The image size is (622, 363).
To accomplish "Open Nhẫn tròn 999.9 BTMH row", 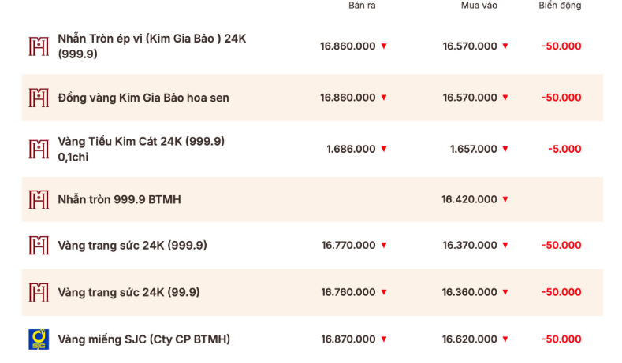I will [x=119, y=199].
